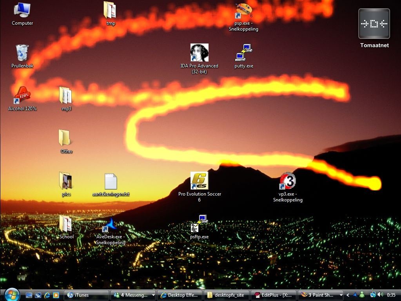Click the Messenger status icon in the tray
Image resolution: width=401 pixels, height=301 pixels.
[362, 295]
